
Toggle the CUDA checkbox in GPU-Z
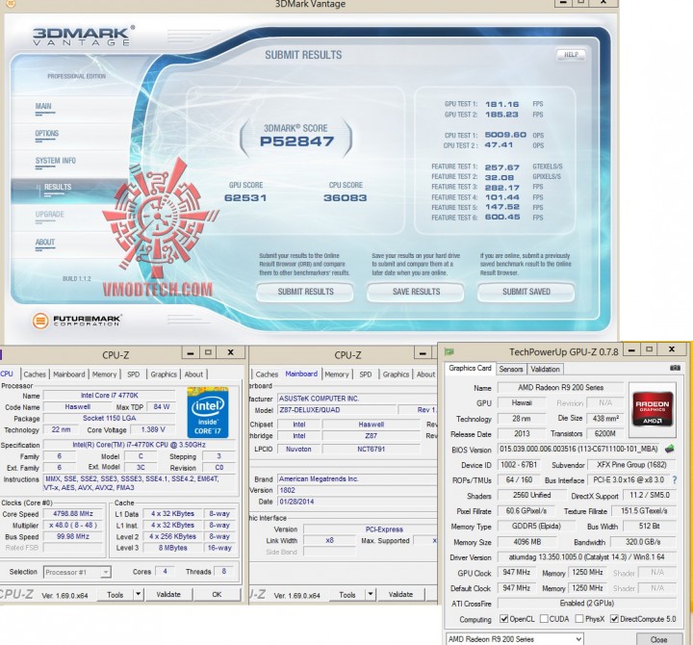[x=544, y=619]
